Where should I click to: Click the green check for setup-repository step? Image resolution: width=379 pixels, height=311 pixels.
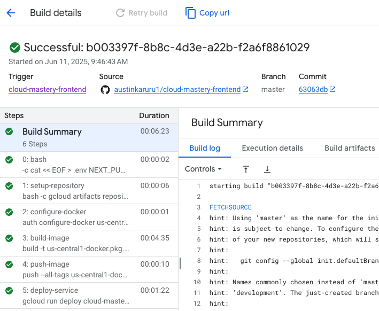click(9, 186)
